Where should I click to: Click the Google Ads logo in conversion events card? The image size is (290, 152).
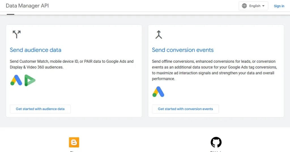pyautogui.click(x=158, y=92)
